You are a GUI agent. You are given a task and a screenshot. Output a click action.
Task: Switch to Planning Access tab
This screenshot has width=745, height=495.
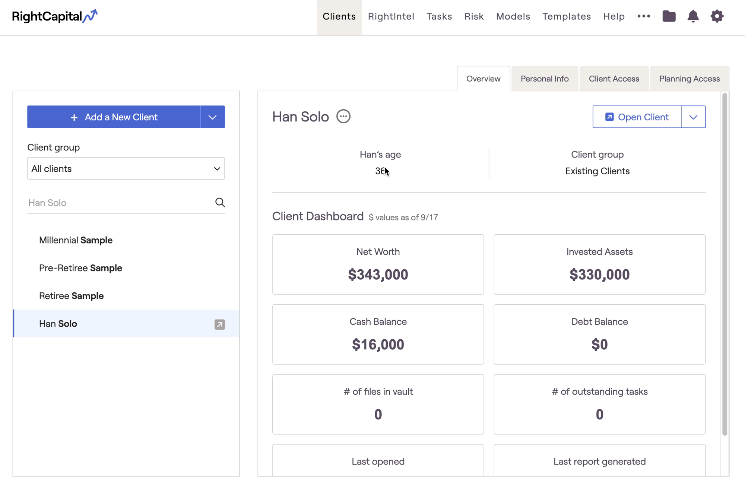tap(689, 79)
